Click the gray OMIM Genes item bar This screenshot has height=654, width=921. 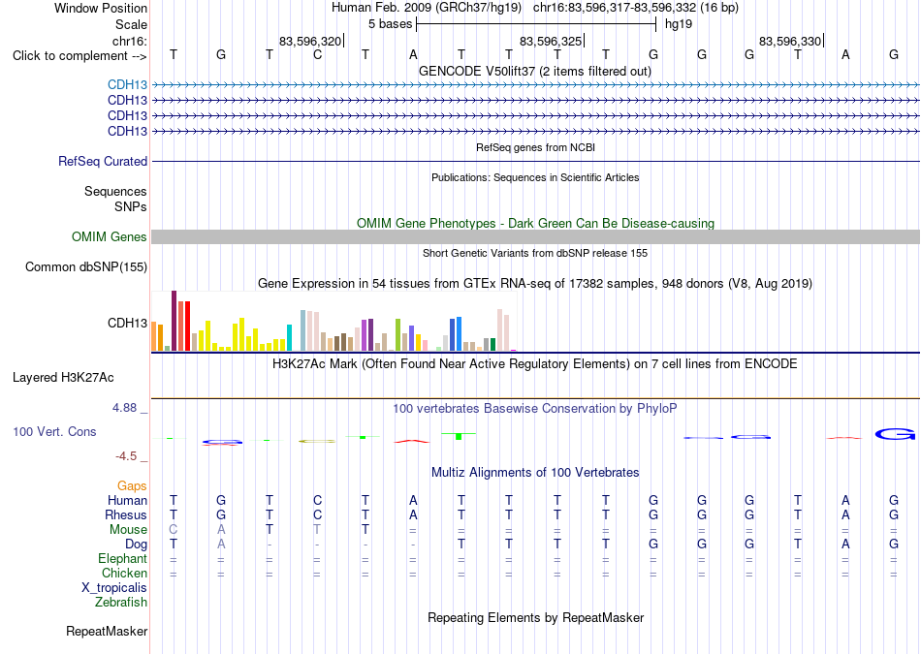point(535,236)
